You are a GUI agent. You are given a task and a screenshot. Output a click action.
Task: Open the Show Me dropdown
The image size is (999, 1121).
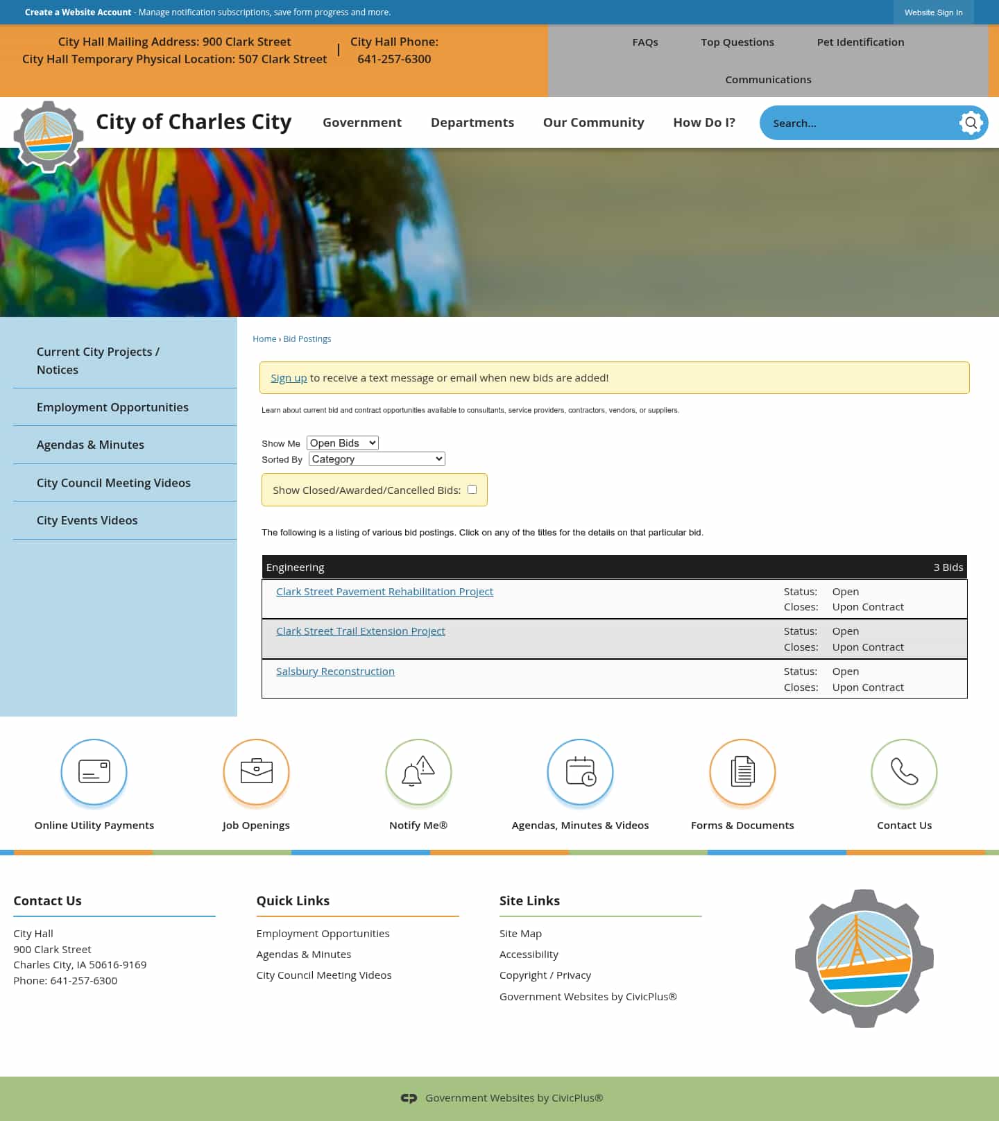click(343, 443)
